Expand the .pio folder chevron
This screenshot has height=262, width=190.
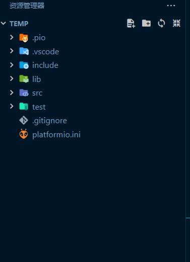(x=12, y=37)
